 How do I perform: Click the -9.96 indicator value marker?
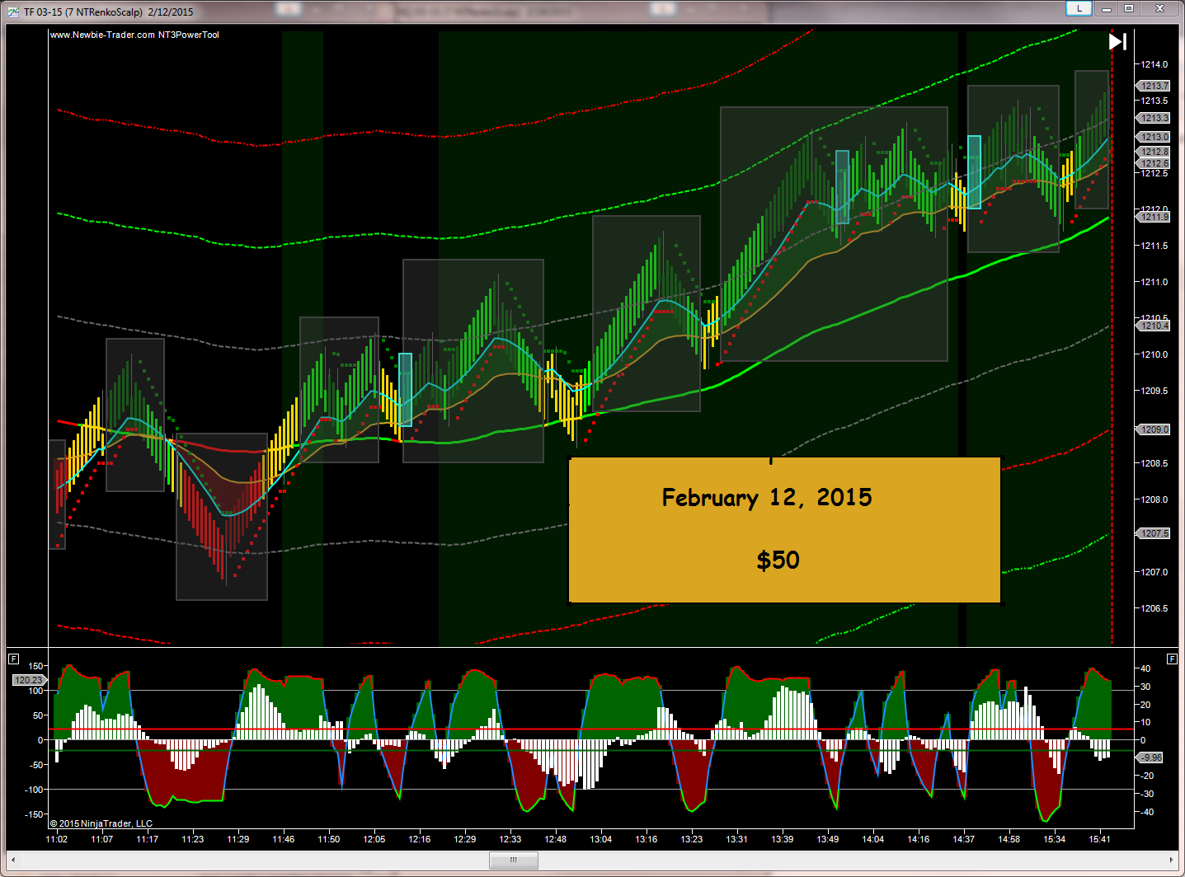[x=1151, y=757]
